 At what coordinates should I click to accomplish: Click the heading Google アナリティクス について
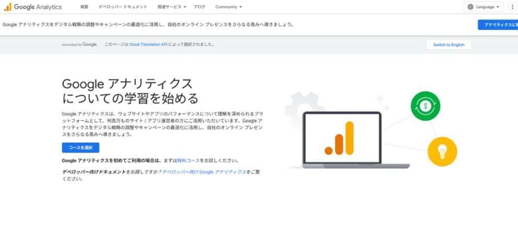click(x=130, y=91)
